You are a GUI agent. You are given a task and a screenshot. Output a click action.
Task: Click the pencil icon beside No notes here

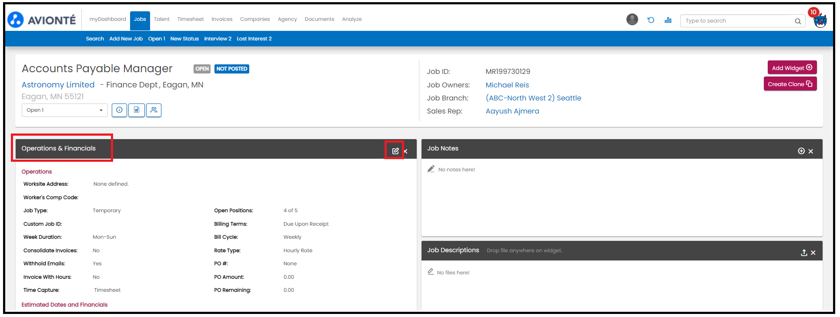pyautogui.click(x=431, y=169)
